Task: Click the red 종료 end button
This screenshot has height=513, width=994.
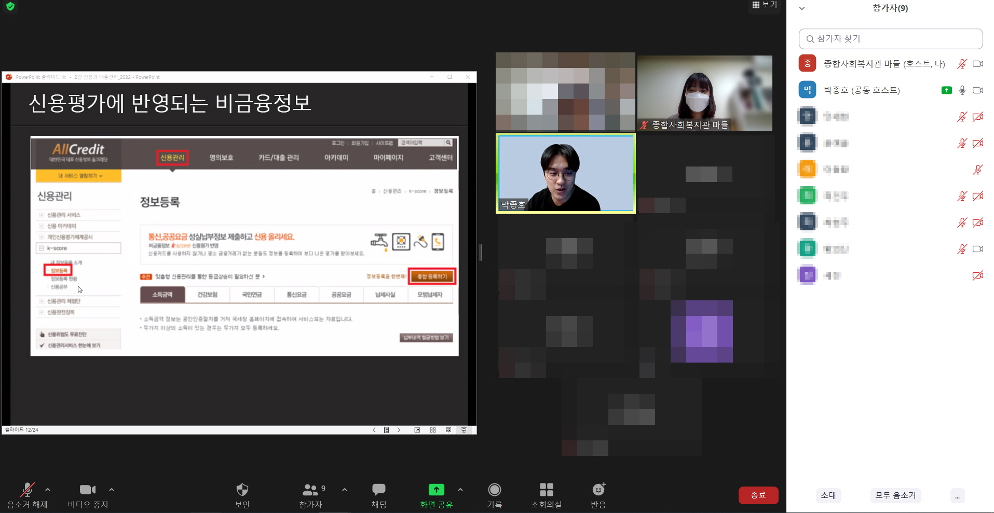Action: [x=758, y=495]
